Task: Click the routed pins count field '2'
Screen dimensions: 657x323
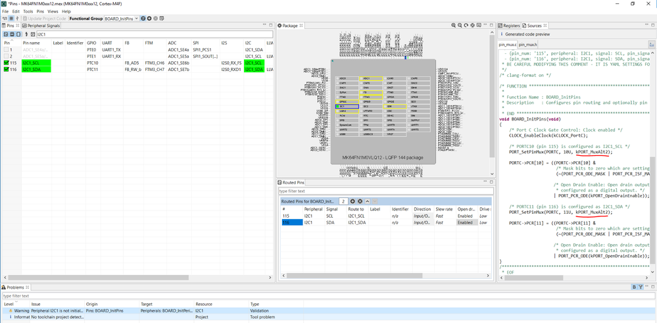Action: coord(343,201)
